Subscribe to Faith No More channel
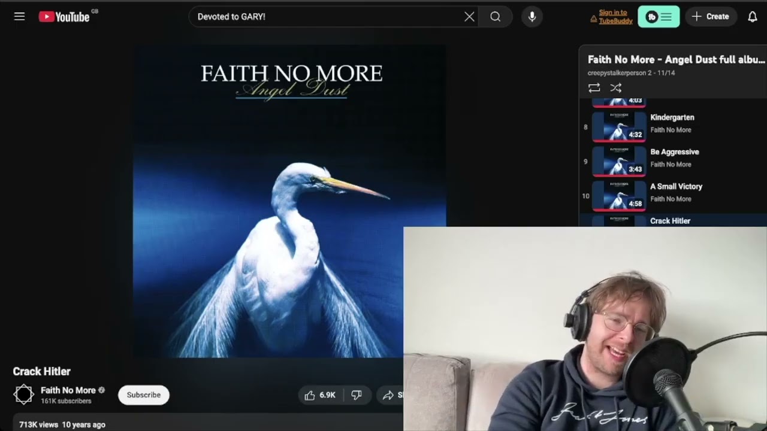 144,395
